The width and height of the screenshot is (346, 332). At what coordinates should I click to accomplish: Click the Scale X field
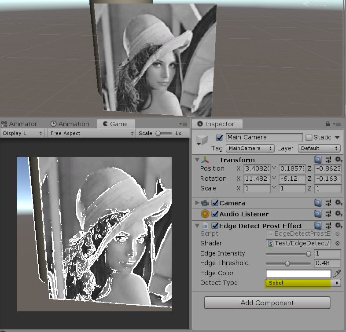tap(257, 189)
